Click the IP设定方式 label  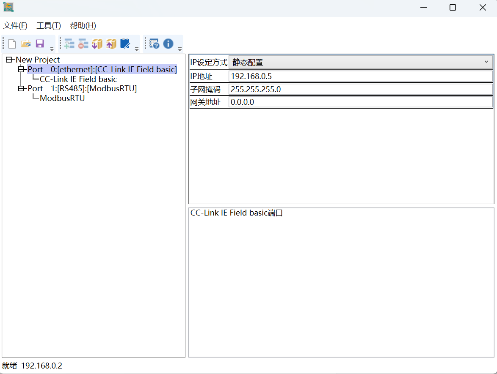point(209,63)
